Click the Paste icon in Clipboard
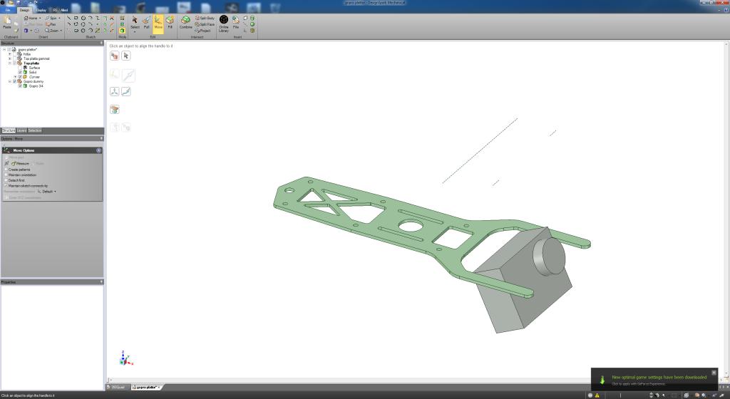The image size is (730, 399). coord(7,22)
